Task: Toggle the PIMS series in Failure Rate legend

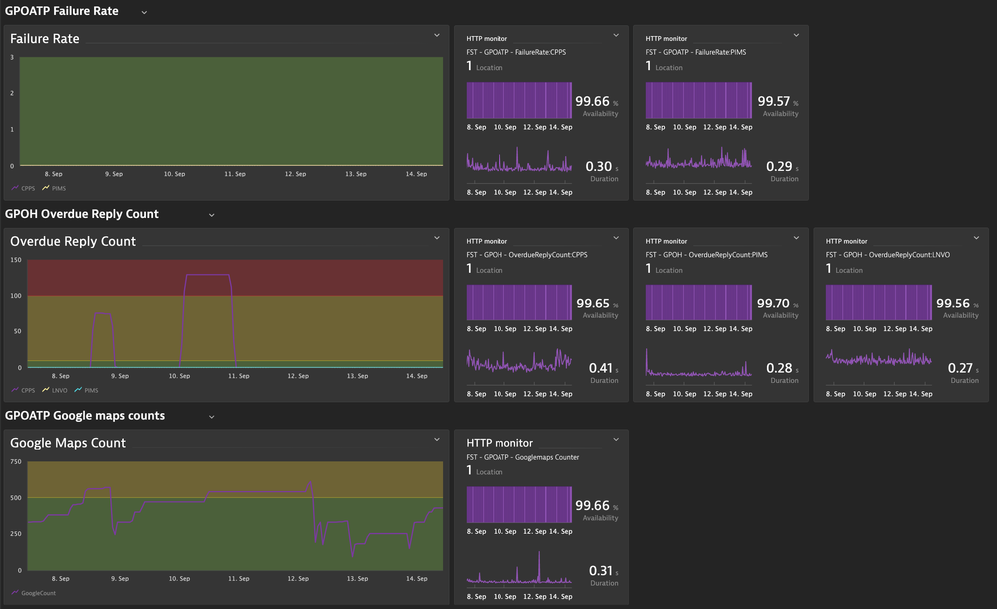Action: (54, 188)
